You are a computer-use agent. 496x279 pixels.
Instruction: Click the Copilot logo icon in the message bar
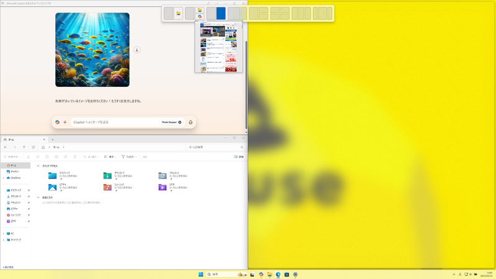point(57,122)
